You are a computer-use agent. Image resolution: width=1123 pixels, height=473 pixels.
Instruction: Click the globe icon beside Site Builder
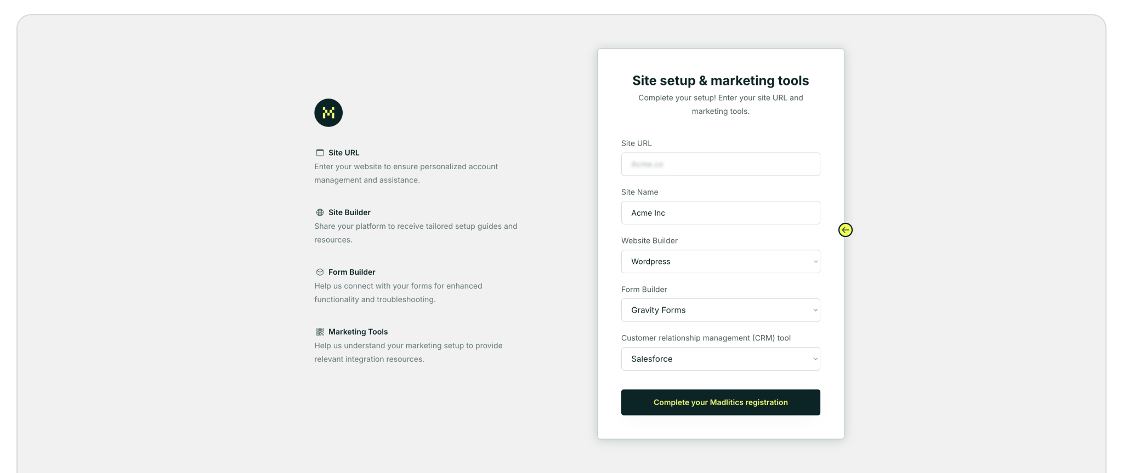tap(320, 212)
